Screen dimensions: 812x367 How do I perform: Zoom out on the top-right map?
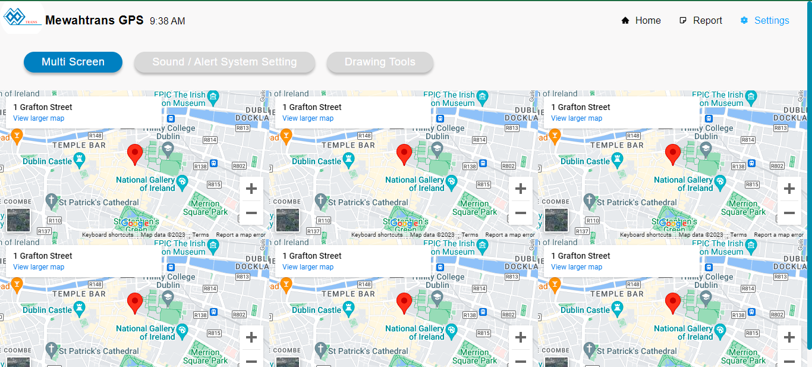coord(789,213)
